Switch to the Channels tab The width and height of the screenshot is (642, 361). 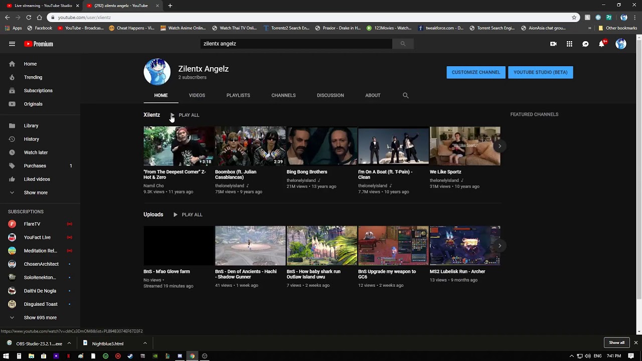[283, 95]
